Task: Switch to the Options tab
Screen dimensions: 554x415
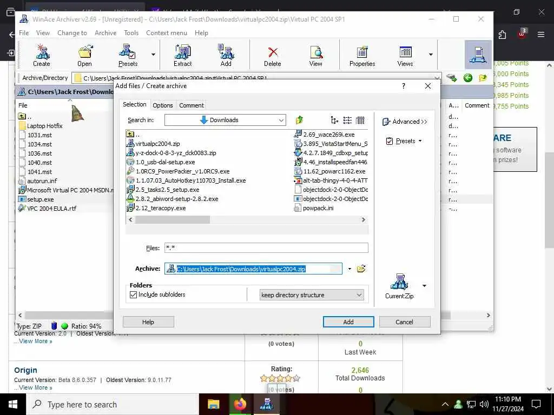Action: pos(162,105)
